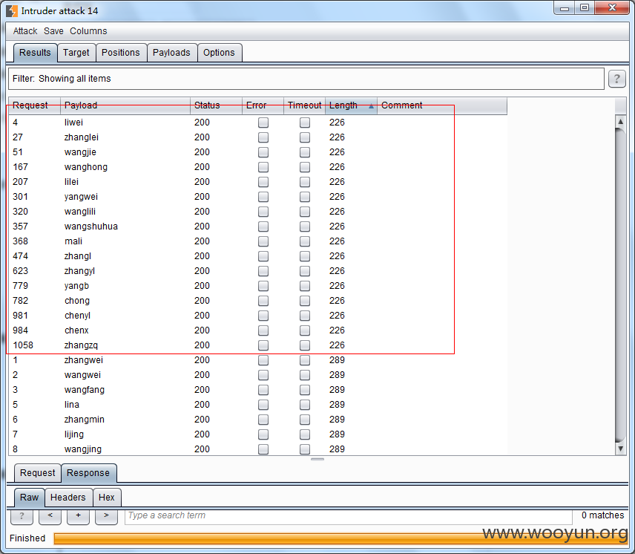
Task: Toggle Timeout checkbox for zhangwei row
Action: click(305, 360)
